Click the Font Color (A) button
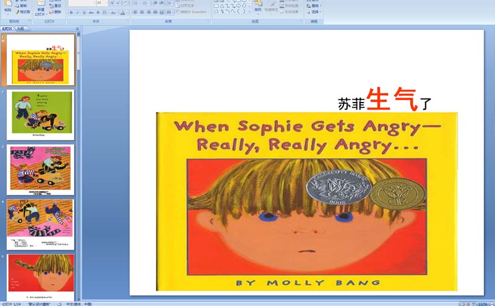 [x=123, y=12]
